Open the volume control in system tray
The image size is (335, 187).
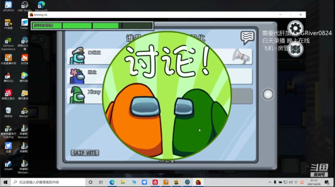point(290,182)
